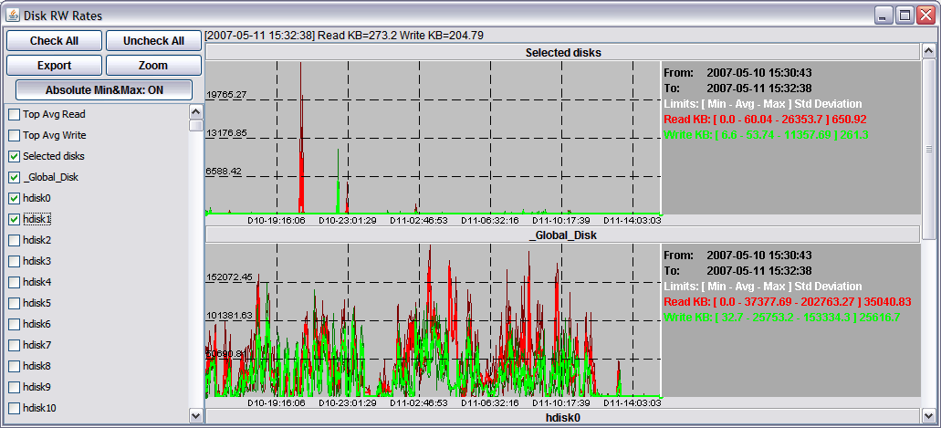This screenshot has width=941, height=428.
Task: Click the Export button
Action: point(54,66)
